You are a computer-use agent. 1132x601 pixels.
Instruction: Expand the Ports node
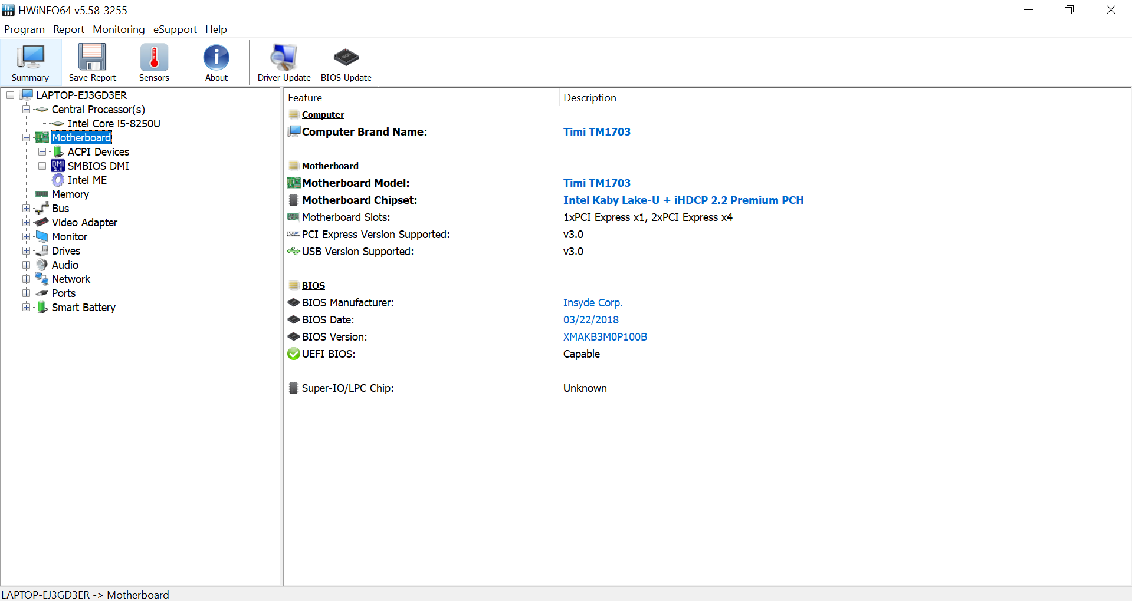click(x=26, y=293)
